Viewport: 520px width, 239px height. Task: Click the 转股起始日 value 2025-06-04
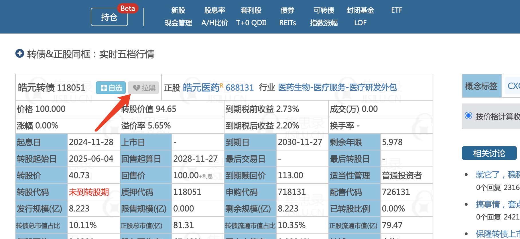coord(91,159)
